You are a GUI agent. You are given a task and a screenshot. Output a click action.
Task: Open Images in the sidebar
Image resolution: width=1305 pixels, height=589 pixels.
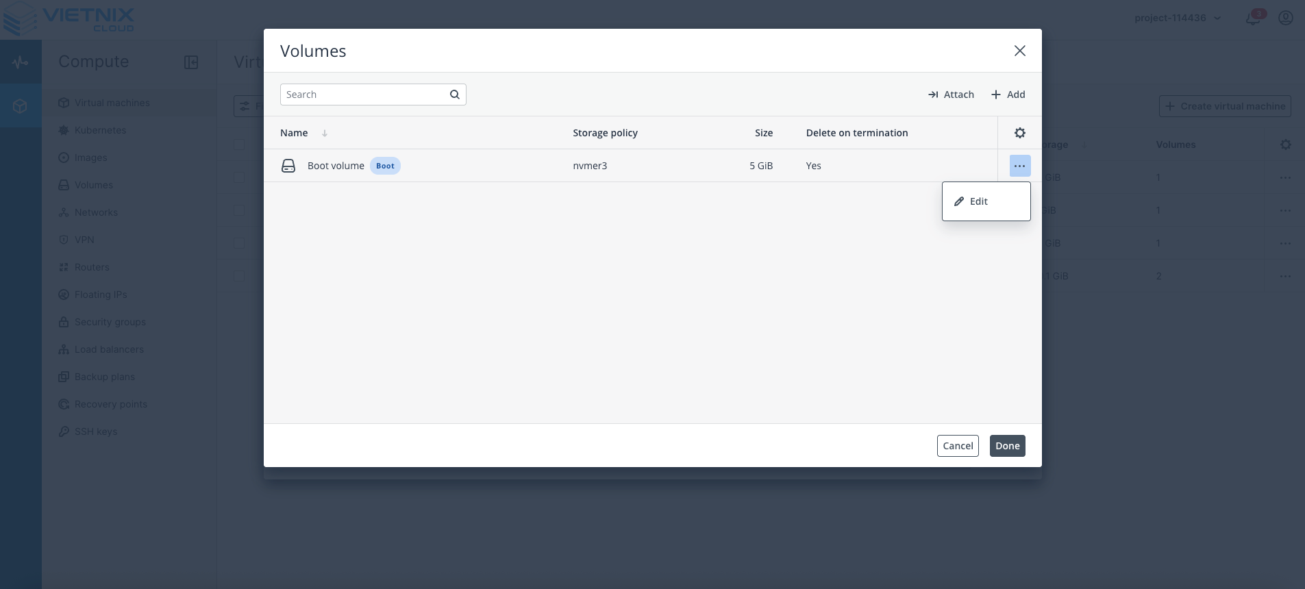(129, 158)
